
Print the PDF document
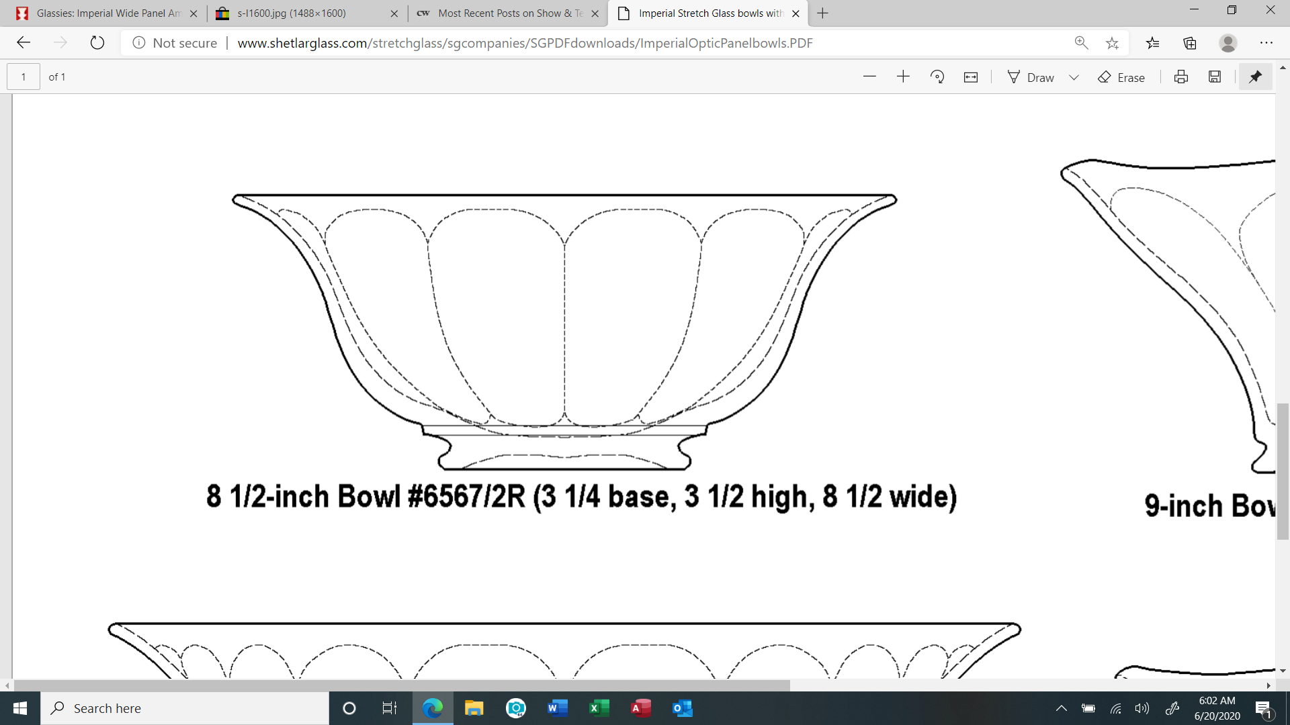pos(1180,77)
